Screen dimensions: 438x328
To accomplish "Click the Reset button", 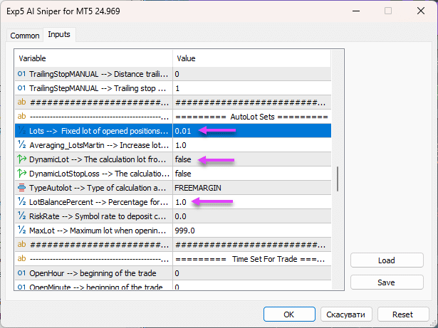I will coord(402,314).
